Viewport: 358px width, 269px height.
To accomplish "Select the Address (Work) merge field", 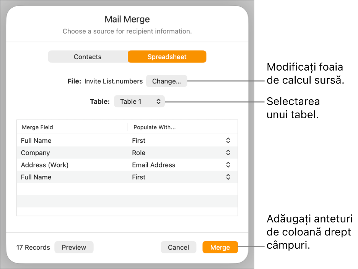I will 45,165.
